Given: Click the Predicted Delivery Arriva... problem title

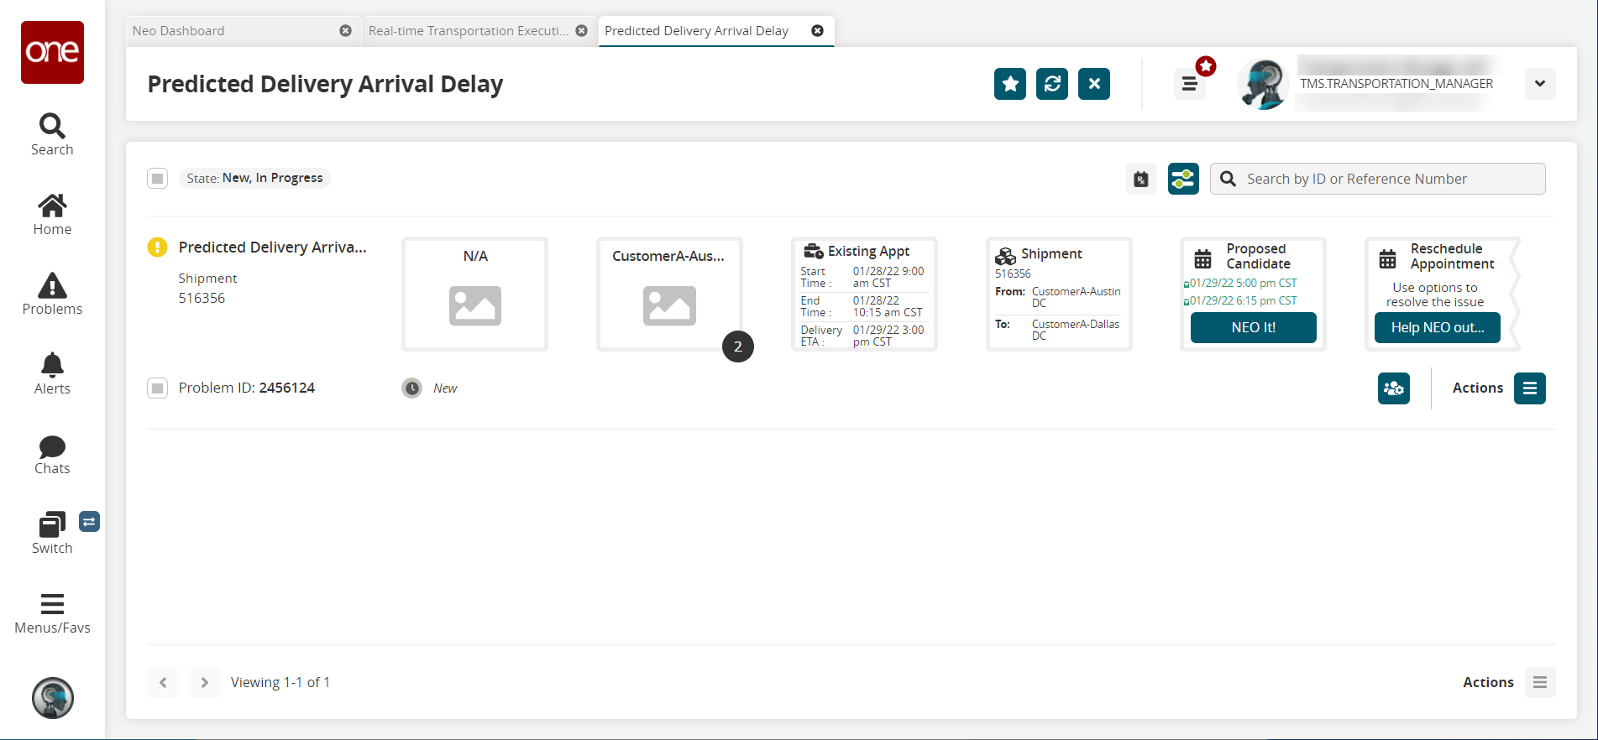Looking at the screenshot, I should [272, 248].
